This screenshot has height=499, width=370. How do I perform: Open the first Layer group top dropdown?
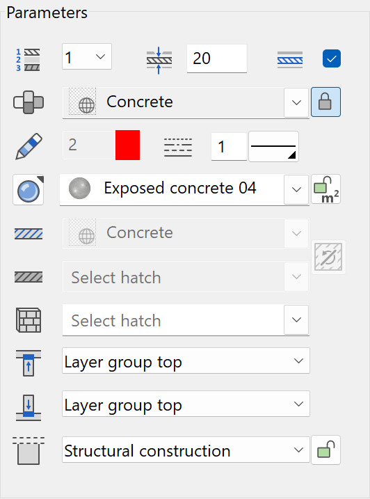(x=186, y=361)
